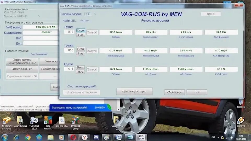This screenshot has height=141, width=251.
Task: Open the Windows Start menu
Action: coord(4,137)
